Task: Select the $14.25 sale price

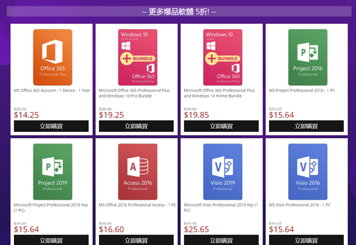Action: point(26,115)
